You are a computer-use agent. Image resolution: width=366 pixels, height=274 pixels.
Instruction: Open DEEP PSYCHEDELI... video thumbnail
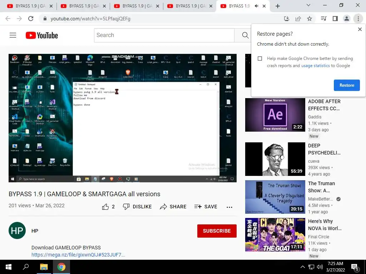pos(275,159)
